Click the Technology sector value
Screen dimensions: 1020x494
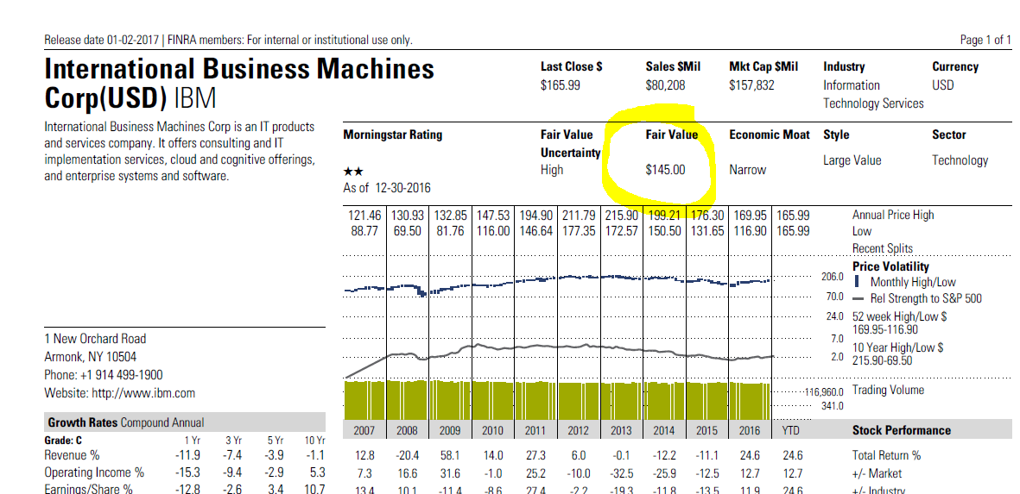960,160
